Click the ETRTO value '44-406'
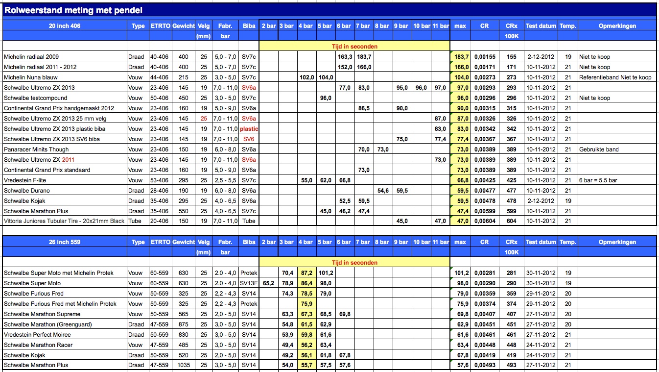This screenshot has width=659, height=372. pyautogui.click(x=160, y=77)
